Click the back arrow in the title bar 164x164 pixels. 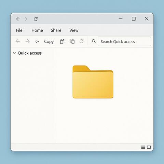click(18, 19)
